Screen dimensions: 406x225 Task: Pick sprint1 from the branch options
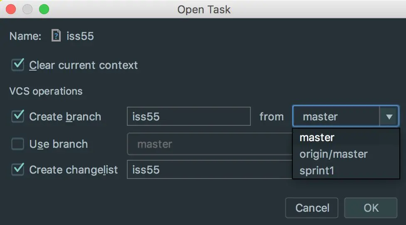[x=317, y=171]
